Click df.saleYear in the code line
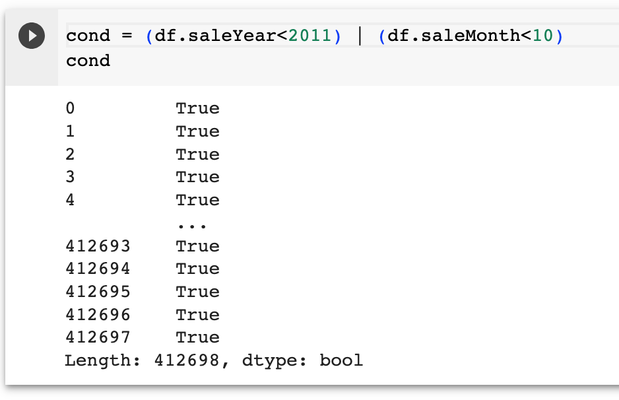This screenshot has width=619, height=400. 215,36
